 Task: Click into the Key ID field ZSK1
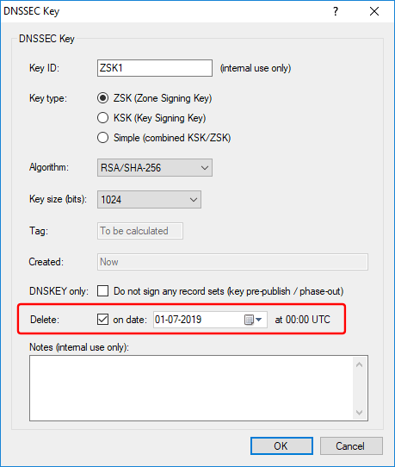tap(155, 68)
